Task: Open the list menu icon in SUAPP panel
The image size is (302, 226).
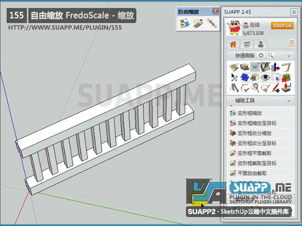Action: pyautogui.click(x=291, y=43)
